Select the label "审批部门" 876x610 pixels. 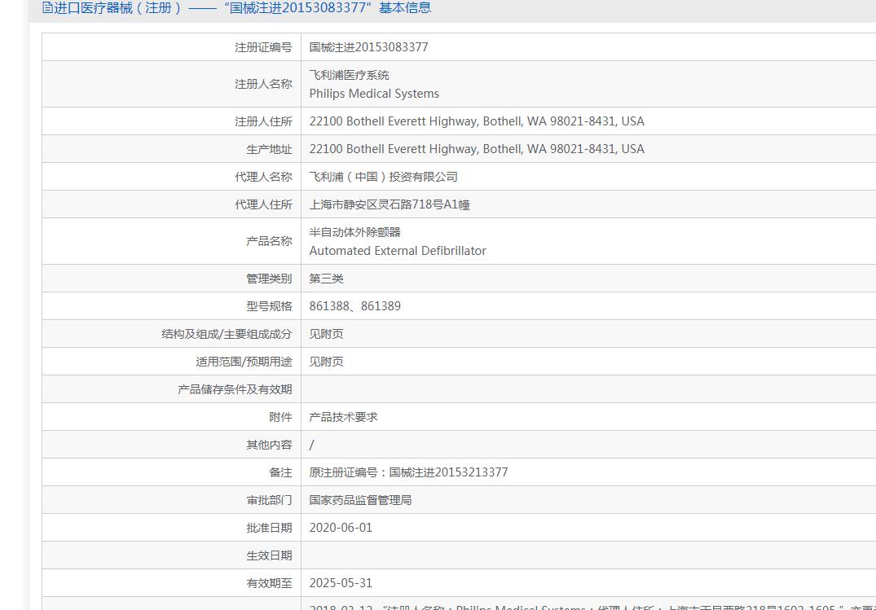point(269,501)
